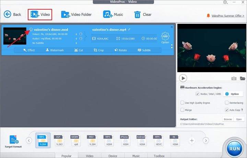Image resolution: width=247 pixels, height=158 pixels.
Task: Move the video item down in list
Action: point(172,48)
